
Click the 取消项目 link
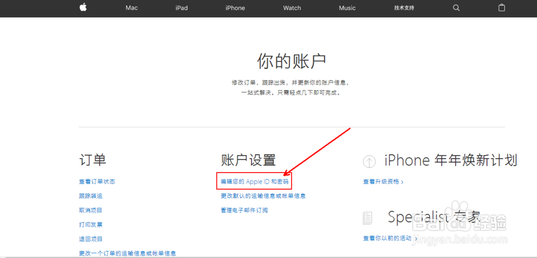tap(91, 210)
